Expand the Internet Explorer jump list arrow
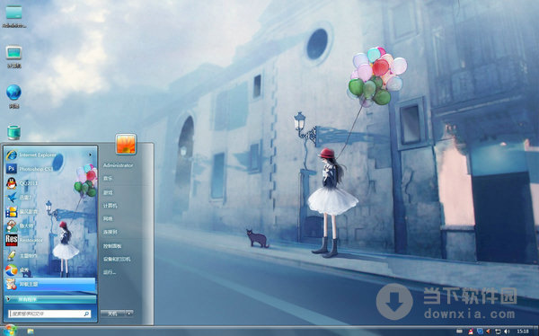Viewport: 539px width, 336px height. point(91,155)
